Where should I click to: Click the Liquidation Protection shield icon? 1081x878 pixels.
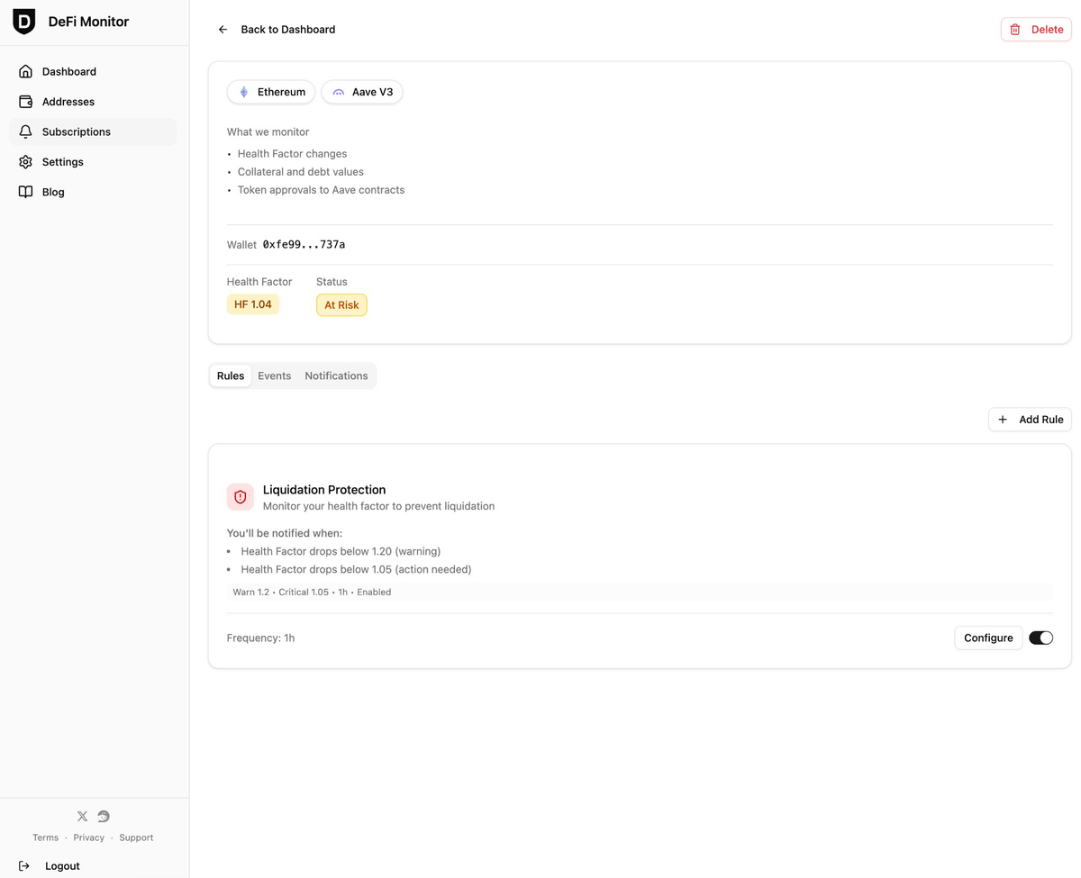pyautogui.click(x=240, y=496)
